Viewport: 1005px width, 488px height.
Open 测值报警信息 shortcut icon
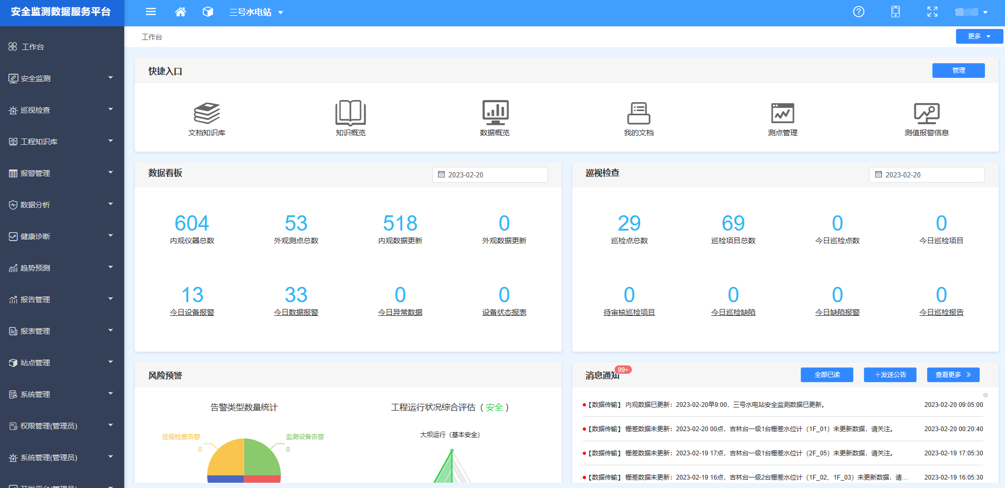(927, 113)
